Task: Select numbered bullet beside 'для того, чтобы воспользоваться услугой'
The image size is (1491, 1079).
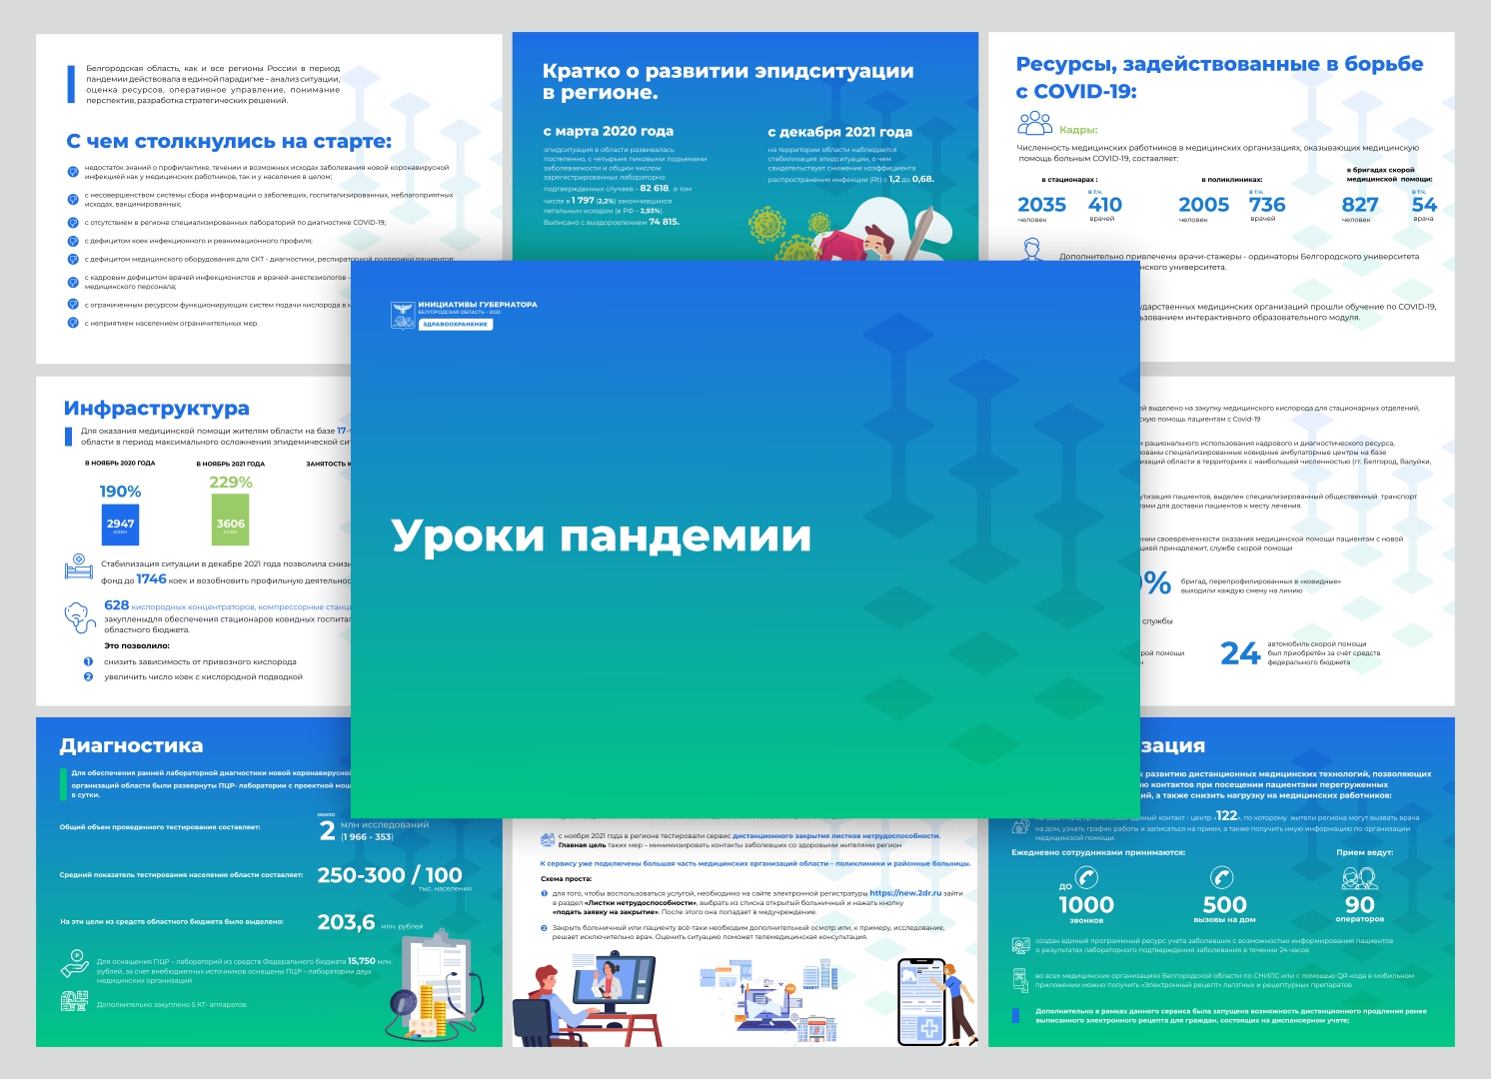Action: (545, 893)
